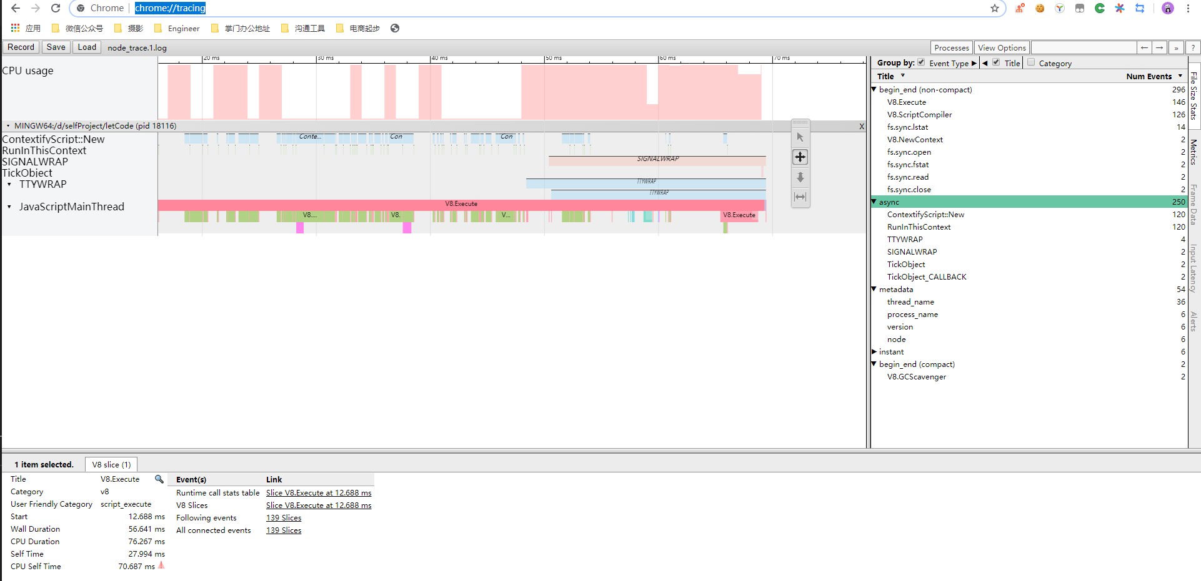Toggle the Title group-by checkbox
This screenshot has height=581, width=1201.
point(996,62)
